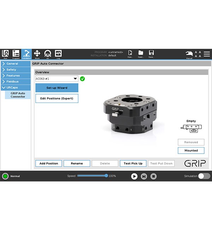Click the Test Put Down button
This screenshot has height=230, width=212.
pyautogui.click(x=161, y=163)
